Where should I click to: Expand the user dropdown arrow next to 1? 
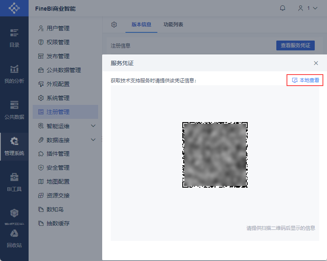pyautogui.click(x=315, y=8)
